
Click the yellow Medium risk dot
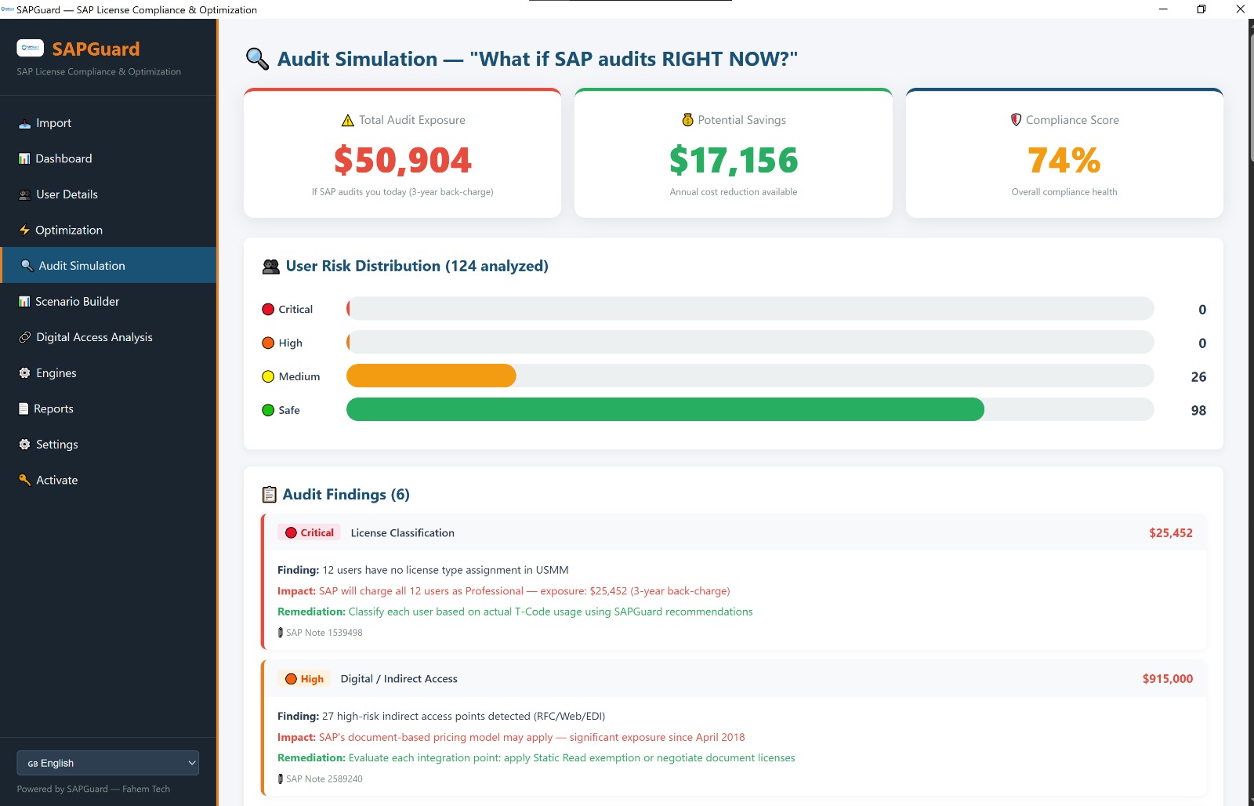(x=268, y=376)
